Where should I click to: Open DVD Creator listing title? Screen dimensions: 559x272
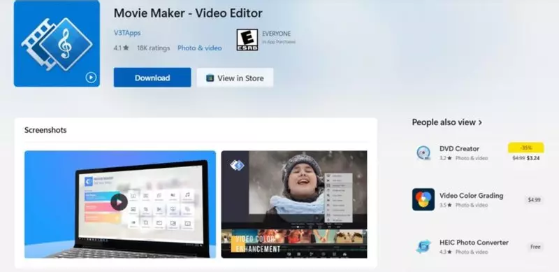click(x=459, y=148)
